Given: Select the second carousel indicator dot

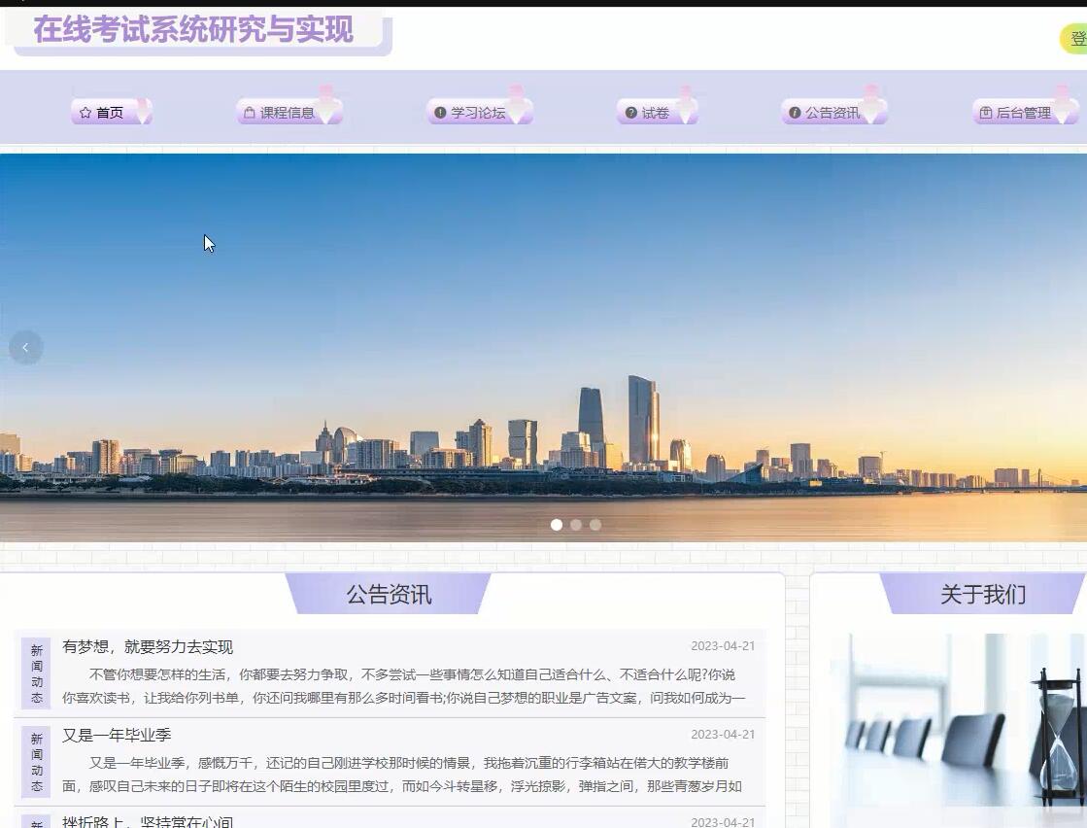Looking at the screenshot, I should click(575, 525).
